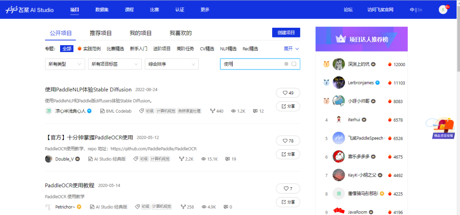
Task: Open 飞桨PaddleSpeech avatar in ranking
Action: 339,138
